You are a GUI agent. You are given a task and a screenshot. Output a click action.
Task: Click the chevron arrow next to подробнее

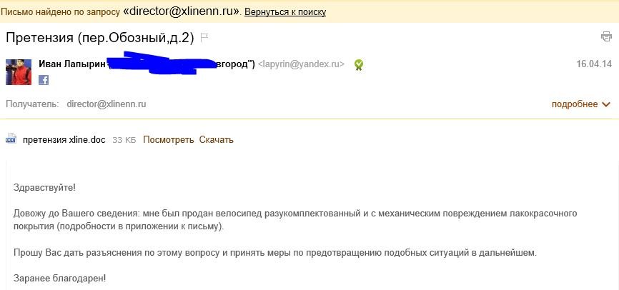[x=606, y=104]
